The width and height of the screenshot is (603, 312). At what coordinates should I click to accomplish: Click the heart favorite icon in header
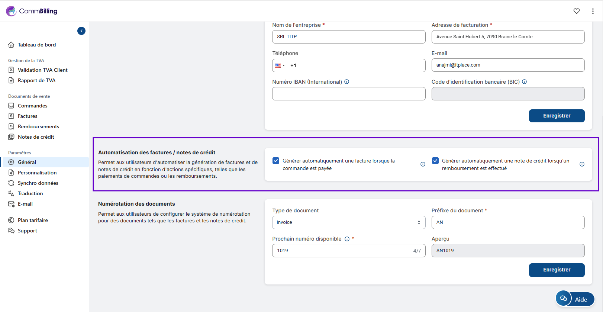coord(576,11)
